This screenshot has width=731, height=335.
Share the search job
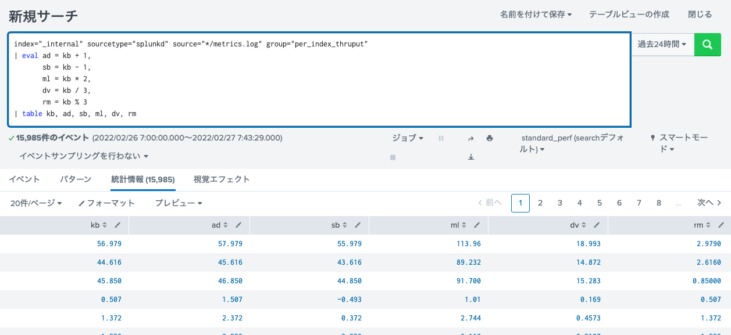470,138
